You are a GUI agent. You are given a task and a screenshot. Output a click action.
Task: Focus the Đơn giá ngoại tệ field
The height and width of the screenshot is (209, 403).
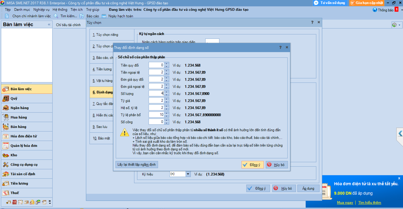[156, 86]
